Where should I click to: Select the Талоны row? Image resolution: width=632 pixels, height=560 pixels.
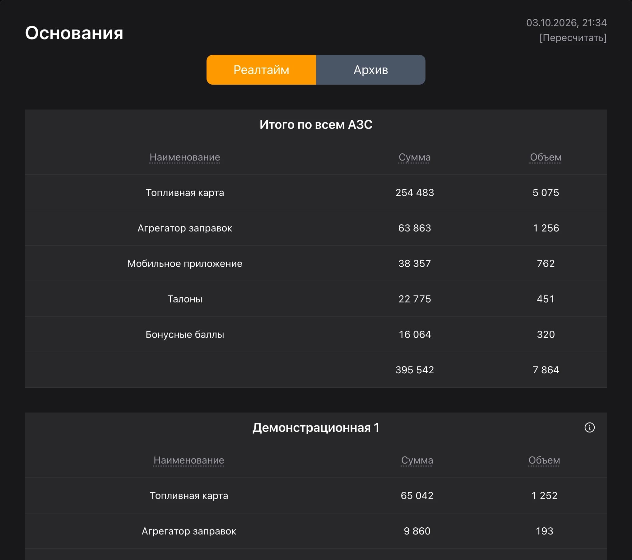316,299
